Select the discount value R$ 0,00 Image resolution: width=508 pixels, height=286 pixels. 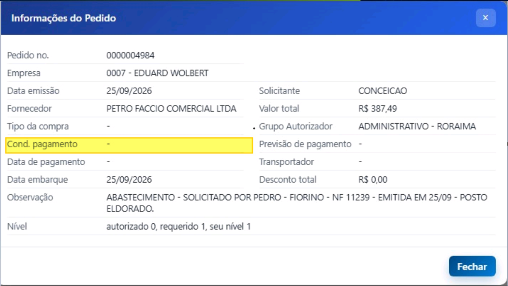(x=373, y=180)
